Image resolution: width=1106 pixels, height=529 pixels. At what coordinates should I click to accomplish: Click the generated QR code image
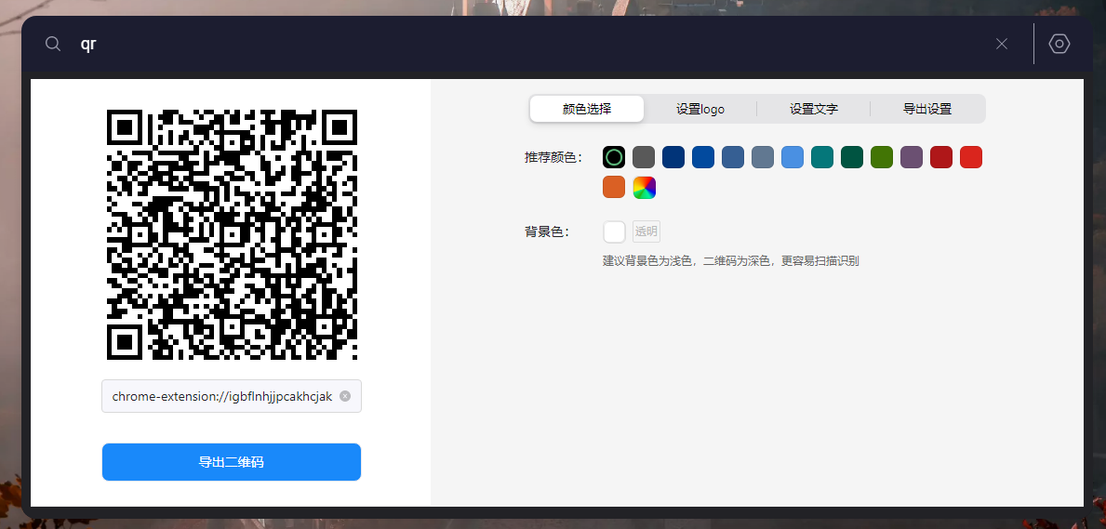(x=232, y=235)
